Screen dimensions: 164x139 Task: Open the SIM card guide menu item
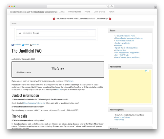[x=74, y=12]
